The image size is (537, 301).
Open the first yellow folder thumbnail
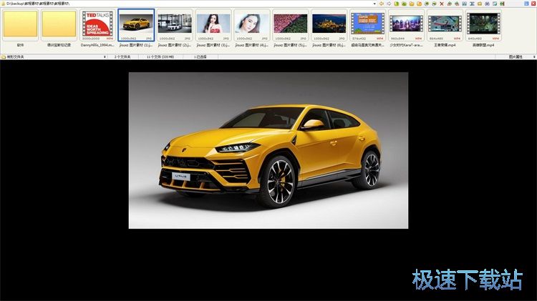[21, 24]
